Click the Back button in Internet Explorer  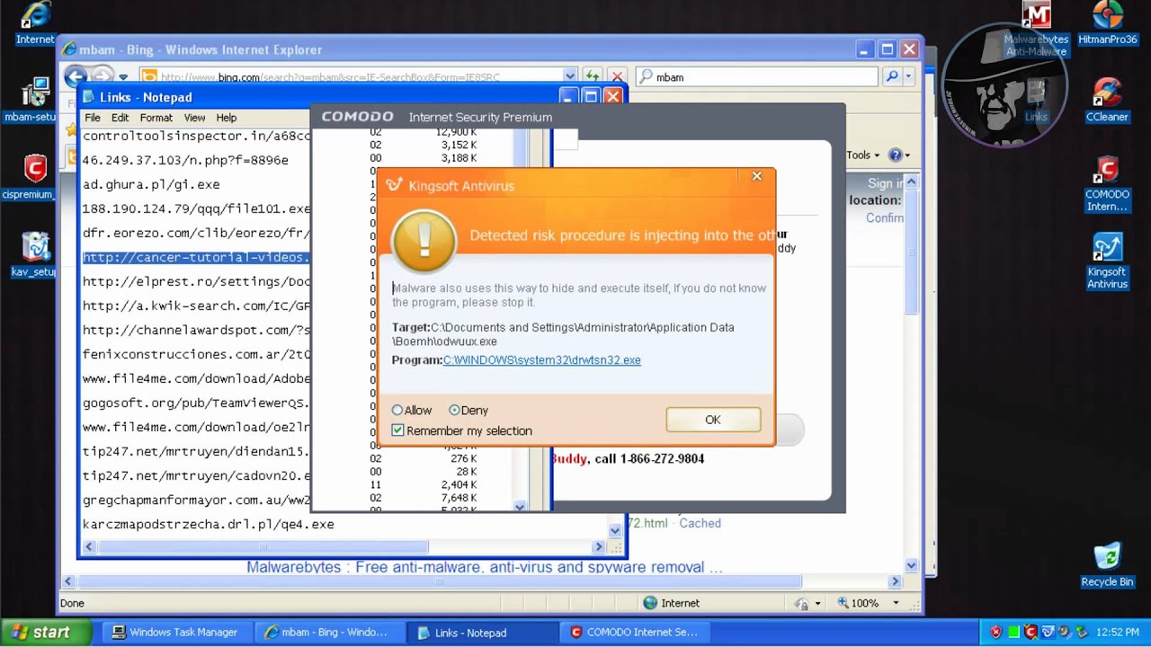click(x=76, y=76)
